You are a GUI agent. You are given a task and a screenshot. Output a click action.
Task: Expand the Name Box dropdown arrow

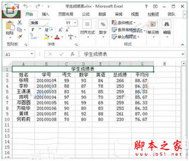click(x=32, y=54)
